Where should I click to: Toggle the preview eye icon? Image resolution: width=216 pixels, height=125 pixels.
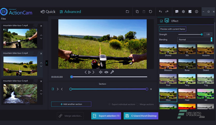tap(106, 72)
